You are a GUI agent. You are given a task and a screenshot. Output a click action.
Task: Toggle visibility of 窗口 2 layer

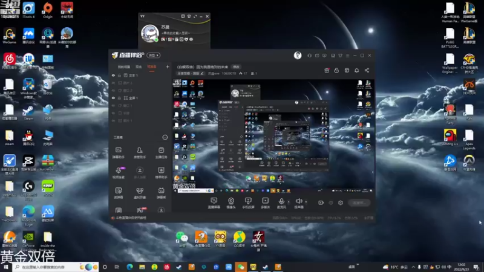point(113,91)
